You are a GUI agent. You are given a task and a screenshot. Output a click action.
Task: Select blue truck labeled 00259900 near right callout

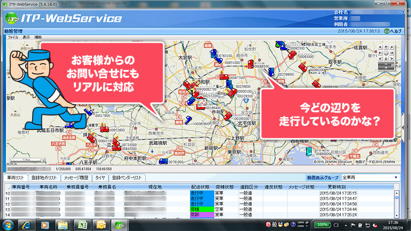(271, 72)
